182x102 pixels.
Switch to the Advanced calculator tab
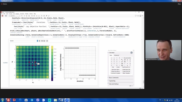(117, 55)
